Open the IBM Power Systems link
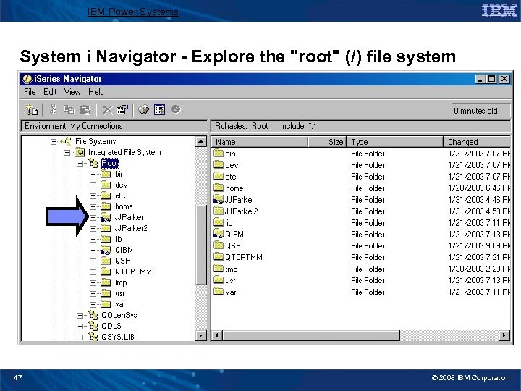Image resolution: width=521 pixels, height=391 pixels. pos(133,12)
